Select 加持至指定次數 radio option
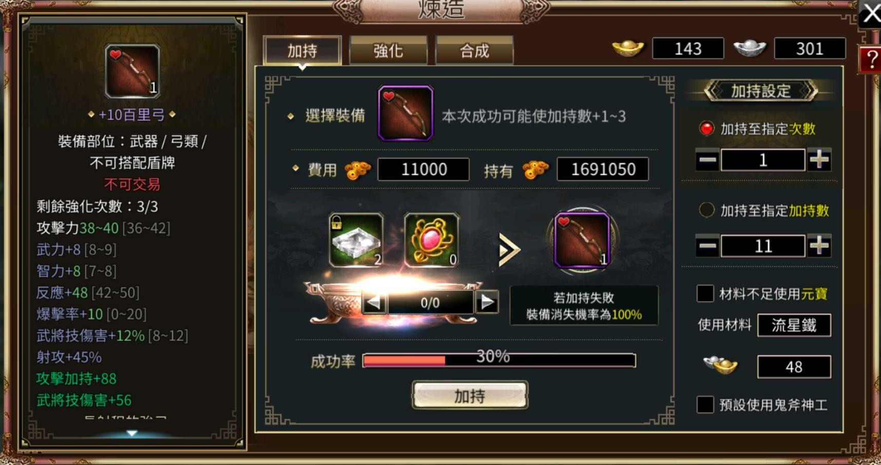Image resolution: width=881 pixels, height=465 pixels. click(x=706, y=128)
